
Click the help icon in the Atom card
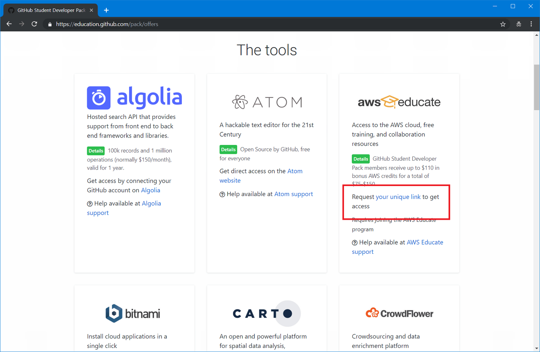pos(222,194)
